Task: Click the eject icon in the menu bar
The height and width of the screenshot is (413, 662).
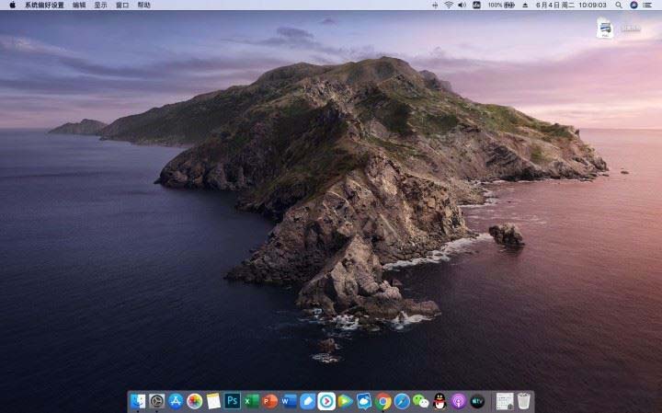Action: tap(525, 6)
